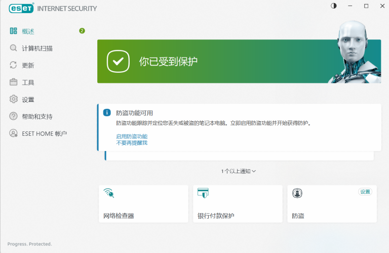Toggle the dark/light contrast theme icon

coord(334,6)
